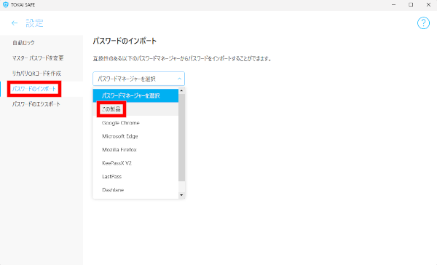The height and width of the screenshot is (265, 437).
Task: Choose highlighted パスワードマネージャーを選択 option
Action: click(135, 95)
